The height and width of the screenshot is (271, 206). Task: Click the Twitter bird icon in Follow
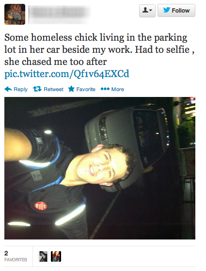click(x=167, y=10)
